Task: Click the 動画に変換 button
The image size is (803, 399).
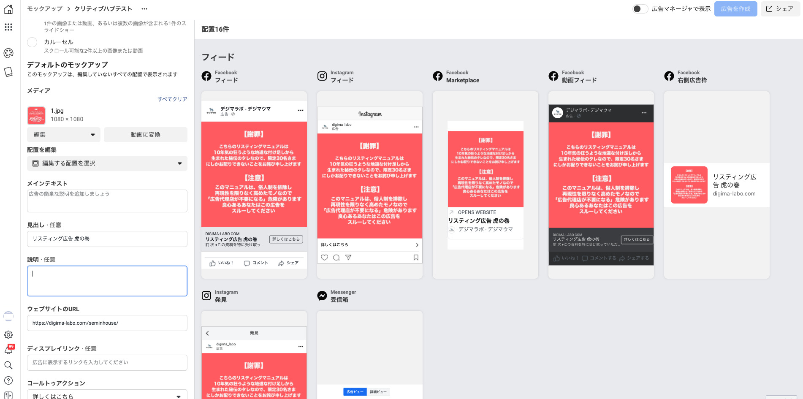Action: tap(146, 135)
